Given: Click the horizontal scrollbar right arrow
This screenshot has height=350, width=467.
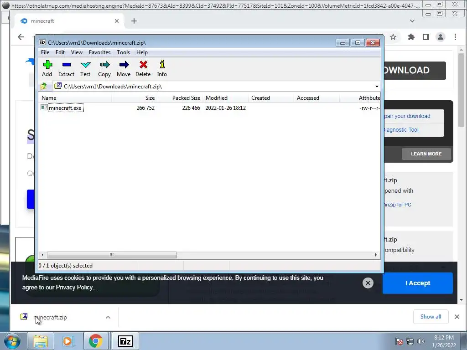Looking at the screenshot, I should pos(376,255).
